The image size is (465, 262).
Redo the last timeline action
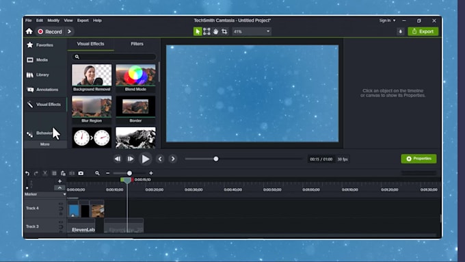click(x=36, y=173)
